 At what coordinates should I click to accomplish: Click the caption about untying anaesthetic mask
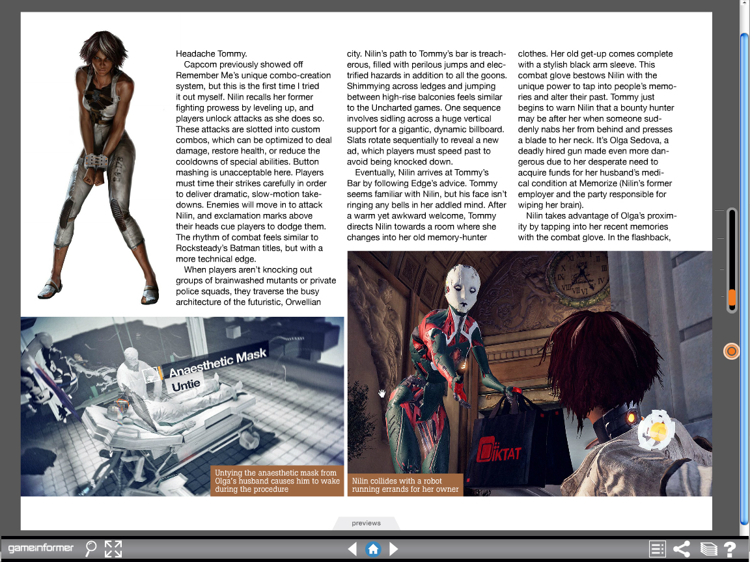(277, 481)
